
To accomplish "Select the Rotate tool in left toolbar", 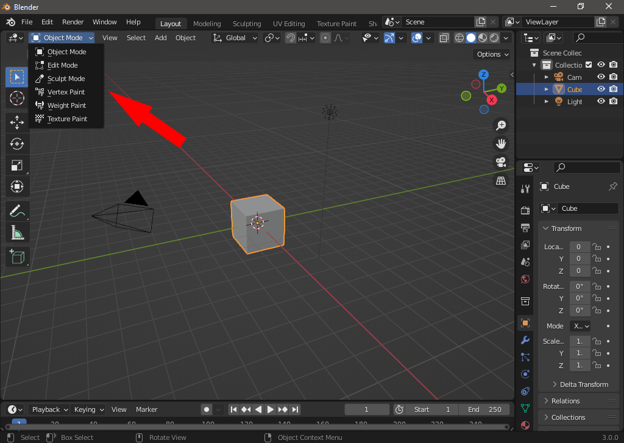I will coord(17,144).
